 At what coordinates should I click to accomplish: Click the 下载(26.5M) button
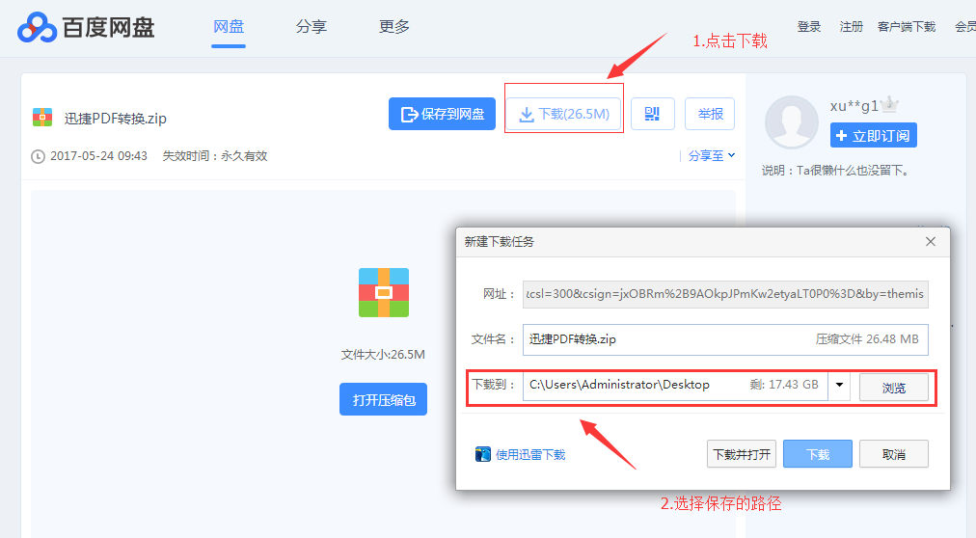[x=564, y=114]
